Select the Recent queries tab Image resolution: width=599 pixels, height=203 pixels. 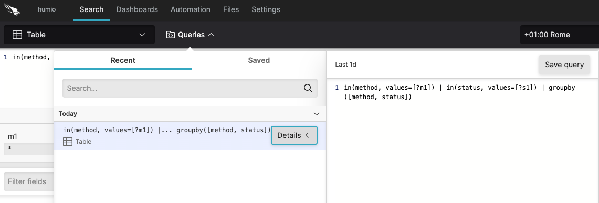(123, 60)
